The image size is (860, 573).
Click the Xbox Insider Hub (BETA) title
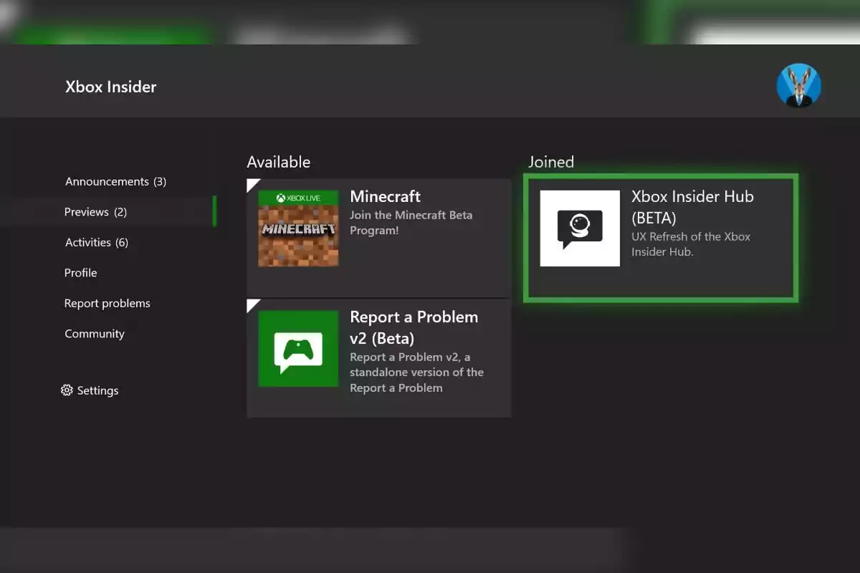pos(692,207)
